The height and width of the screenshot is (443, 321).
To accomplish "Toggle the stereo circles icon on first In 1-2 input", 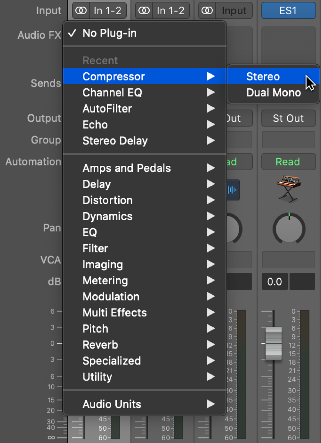I will (x=81, y=10).
